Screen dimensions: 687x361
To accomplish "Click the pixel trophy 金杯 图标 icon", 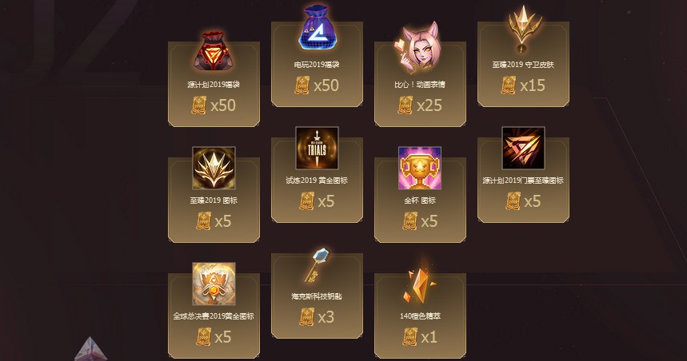I will click(420, 168).
